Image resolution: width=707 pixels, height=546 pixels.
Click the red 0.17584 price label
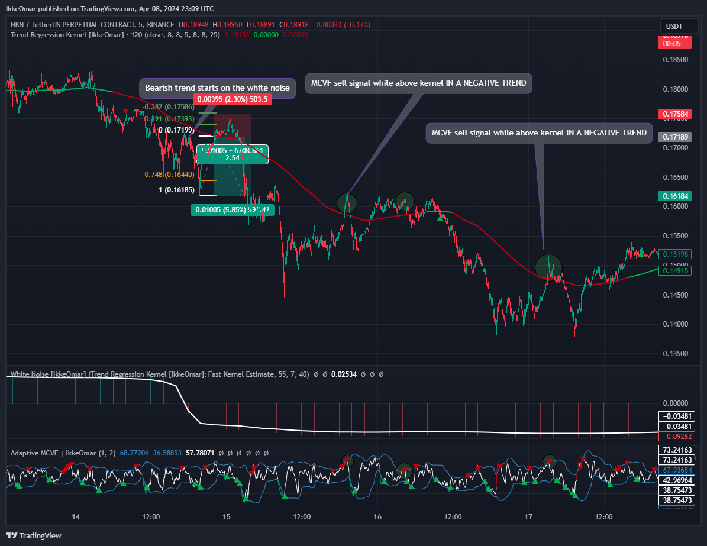pyautogui.click(x=675, y=114)
